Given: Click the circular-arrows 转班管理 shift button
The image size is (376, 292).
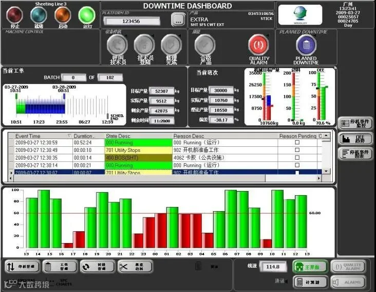Looking at the screenshot, I should click(x=98, y=267).
